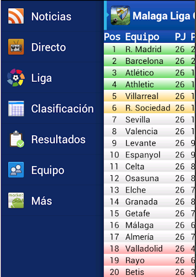Select the colorful Liga ball icon
This screenshot has height=277, width=196.
(16, 78)
